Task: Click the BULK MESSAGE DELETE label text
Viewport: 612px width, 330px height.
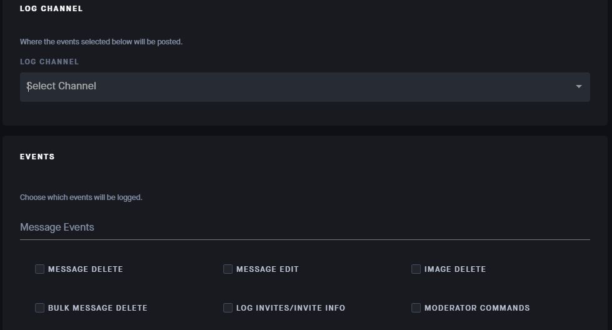Action: [98, 308]
